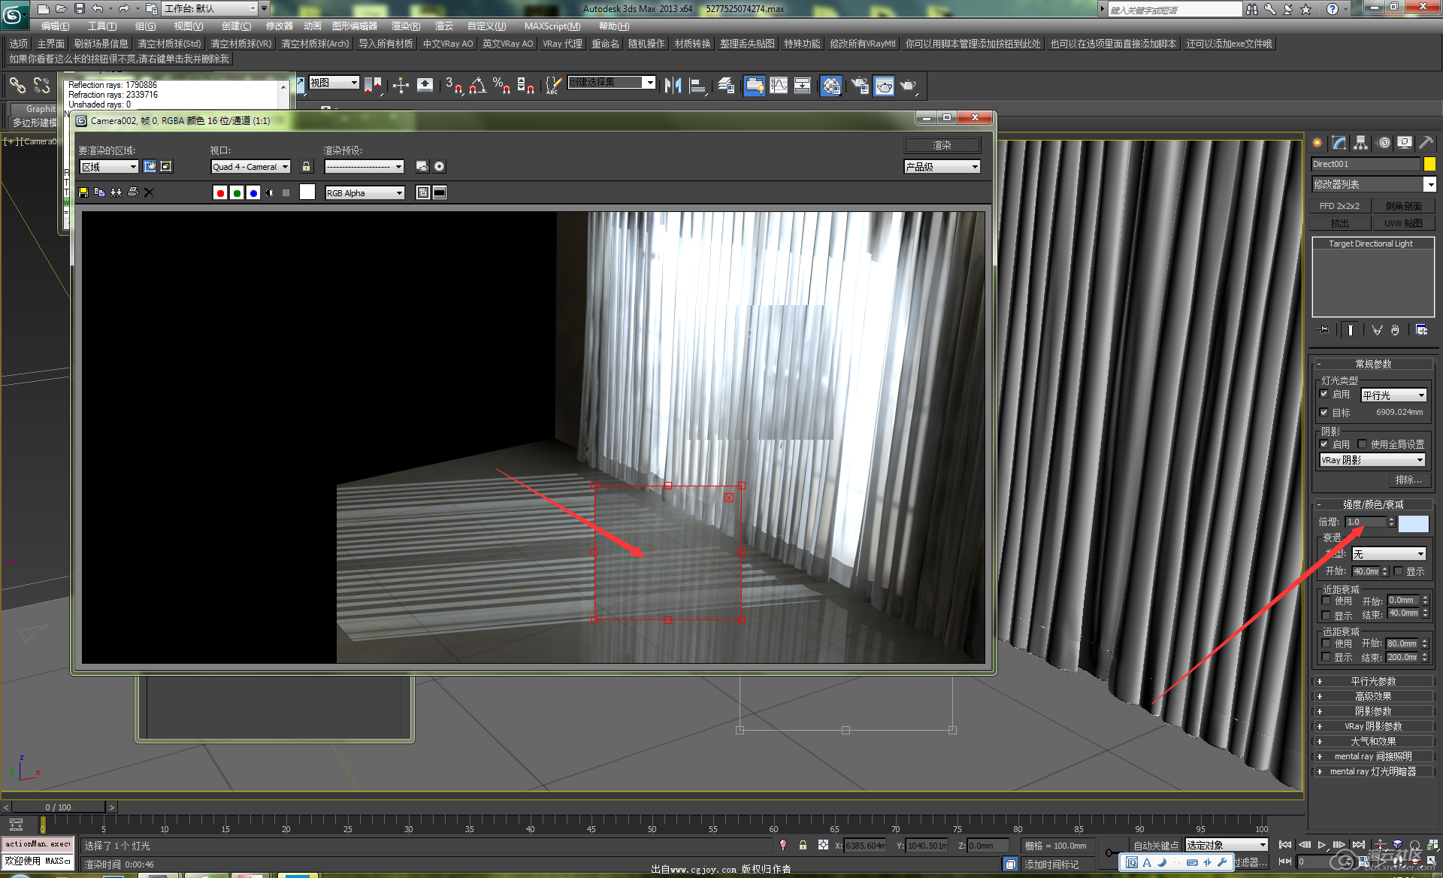Open the 区域 render area dropdown
This screenshot has height=878, width=1443.
[109, 167]
